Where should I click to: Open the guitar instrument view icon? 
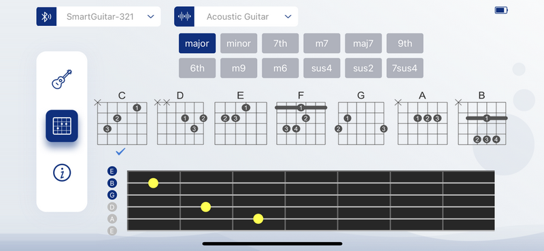(62, 79)
